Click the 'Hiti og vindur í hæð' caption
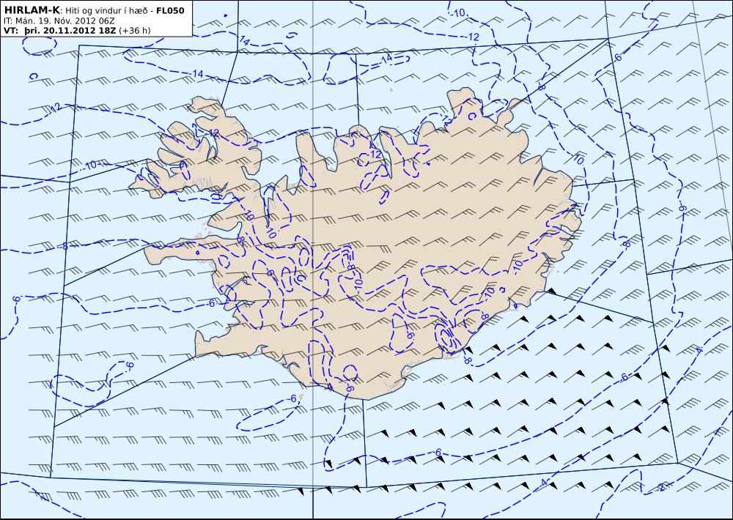Viewport: 733px width, 520px height. [108, 11]
